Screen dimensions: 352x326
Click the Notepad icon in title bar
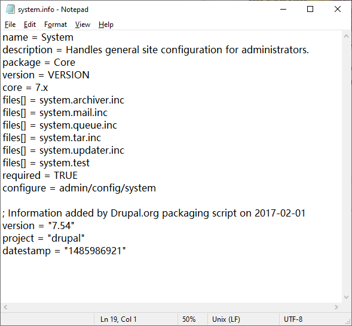pos(10,9)
